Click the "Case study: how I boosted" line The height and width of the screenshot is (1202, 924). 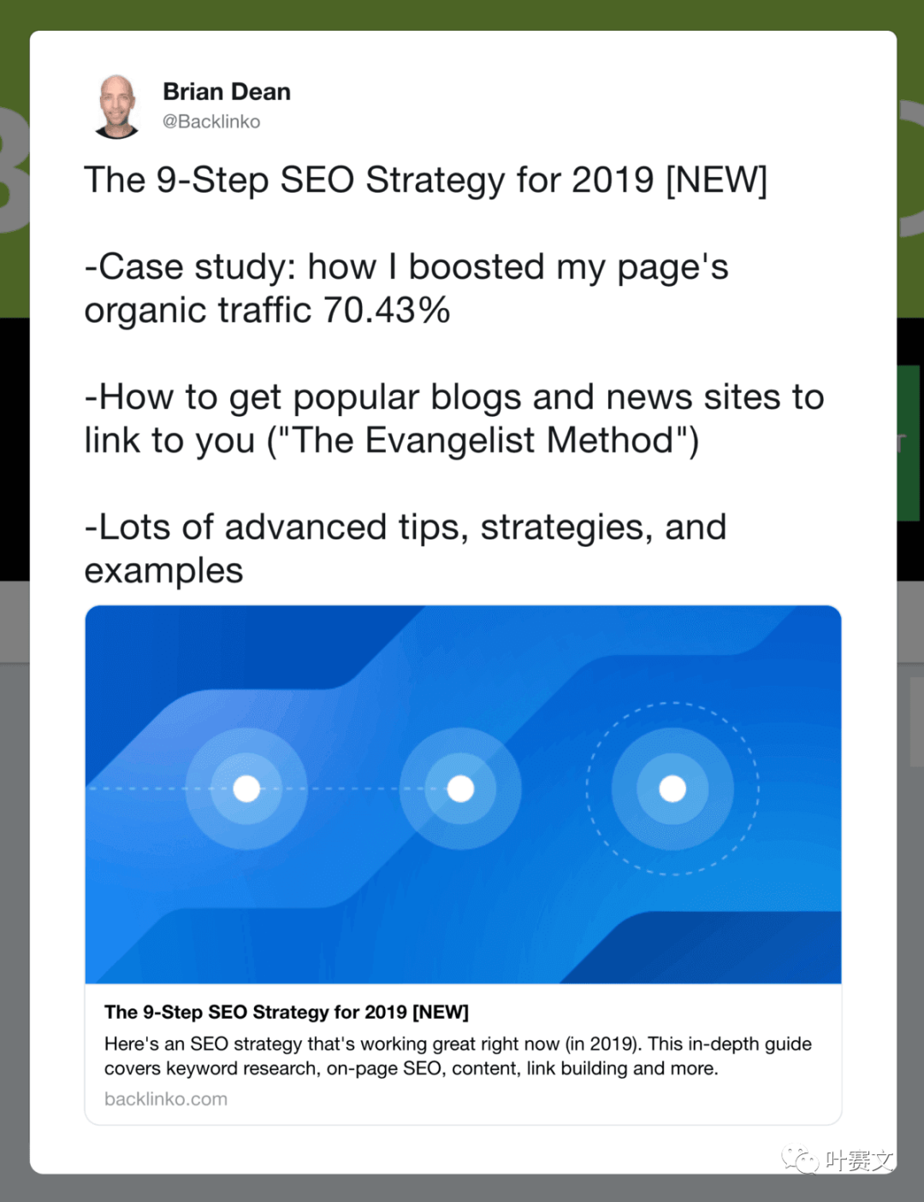(406, 267)
